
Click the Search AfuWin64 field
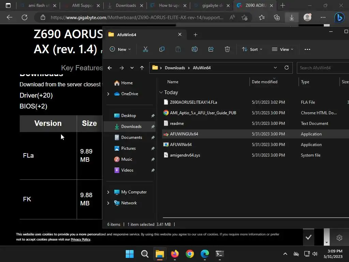[x=323, y=68]
